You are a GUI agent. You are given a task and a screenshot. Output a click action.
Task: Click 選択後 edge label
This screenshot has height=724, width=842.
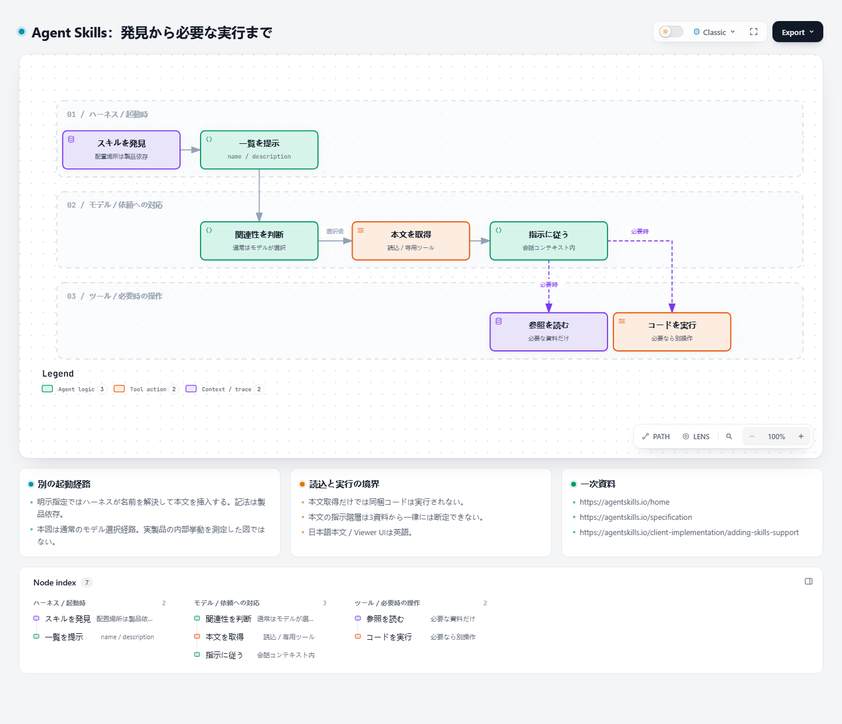[x=335, y=232]
